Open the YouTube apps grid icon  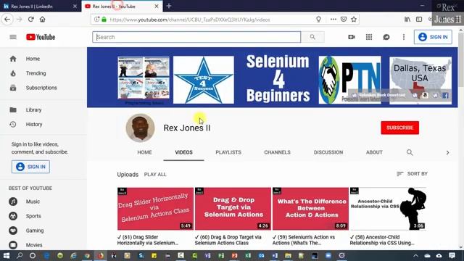click(369, 37)
